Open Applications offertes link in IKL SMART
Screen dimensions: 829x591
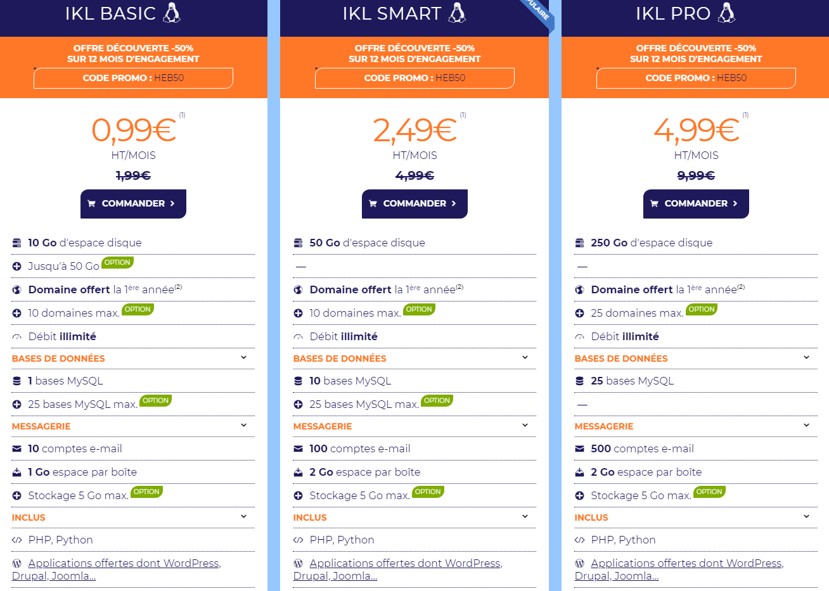click(x=398, y=569)
